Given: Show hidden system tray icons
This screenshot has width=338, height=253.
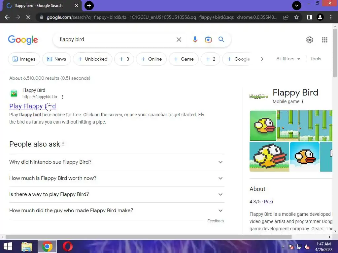Looking at the screenshot, I should coord(283,247).
